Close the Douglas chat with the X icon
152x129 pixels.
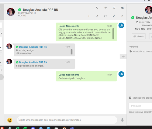[122, 16]
